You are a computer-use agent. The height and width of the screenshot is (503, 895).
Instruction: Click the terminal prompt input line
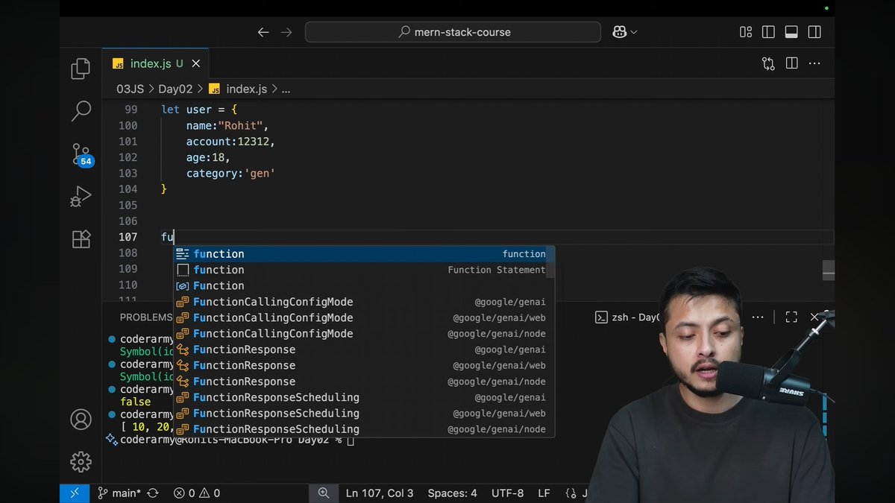pyautogui.click(x=236, y=440)
